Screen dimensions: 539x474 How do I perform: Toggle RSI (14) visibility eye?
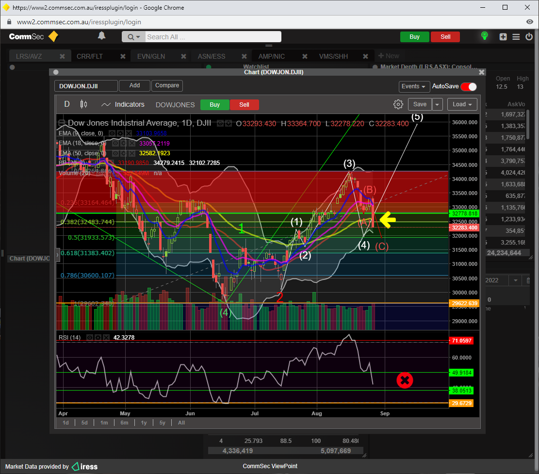click(x=90, y=338)
